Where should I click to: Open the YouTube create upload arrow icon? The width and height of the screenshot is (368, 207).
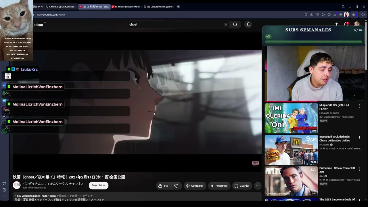click(x=337, y=24)
